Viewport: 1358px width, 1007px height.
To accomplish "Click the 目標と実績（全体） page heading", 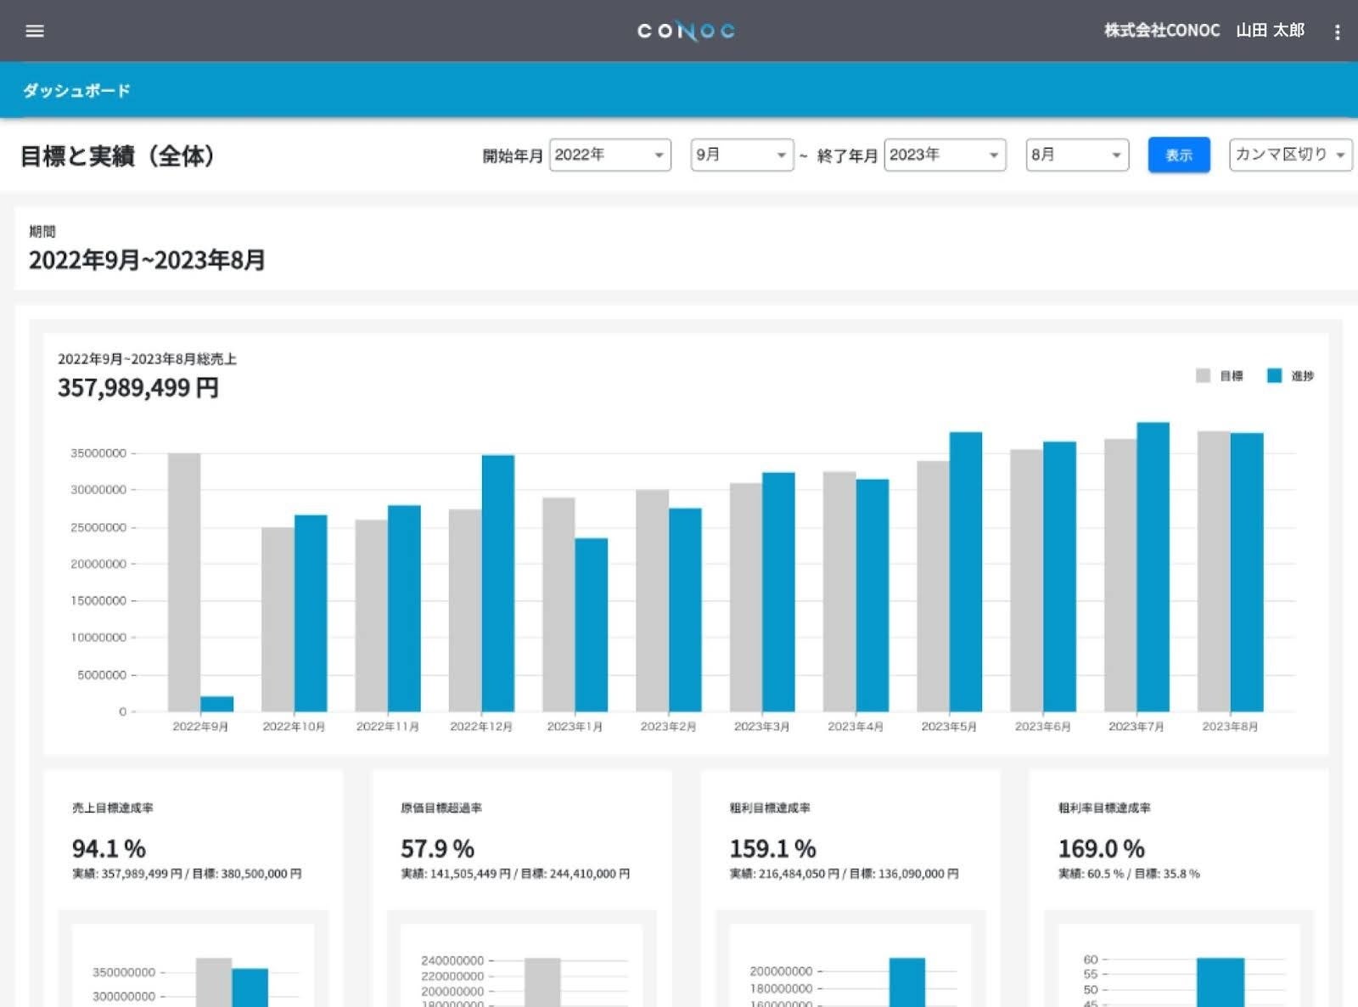I will pos(117,156).
